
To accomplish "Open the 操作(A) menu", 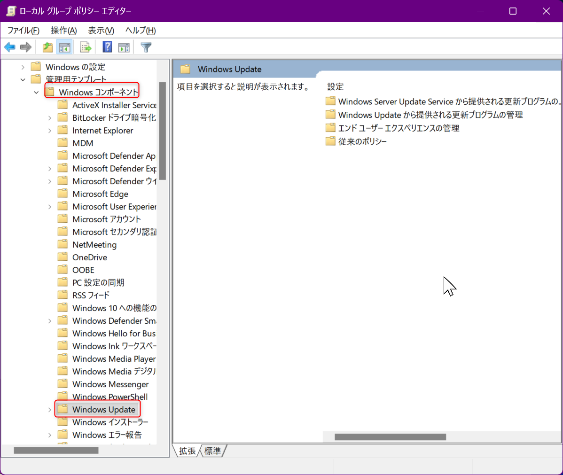I will pyautogui.click(x=63, y=31).
